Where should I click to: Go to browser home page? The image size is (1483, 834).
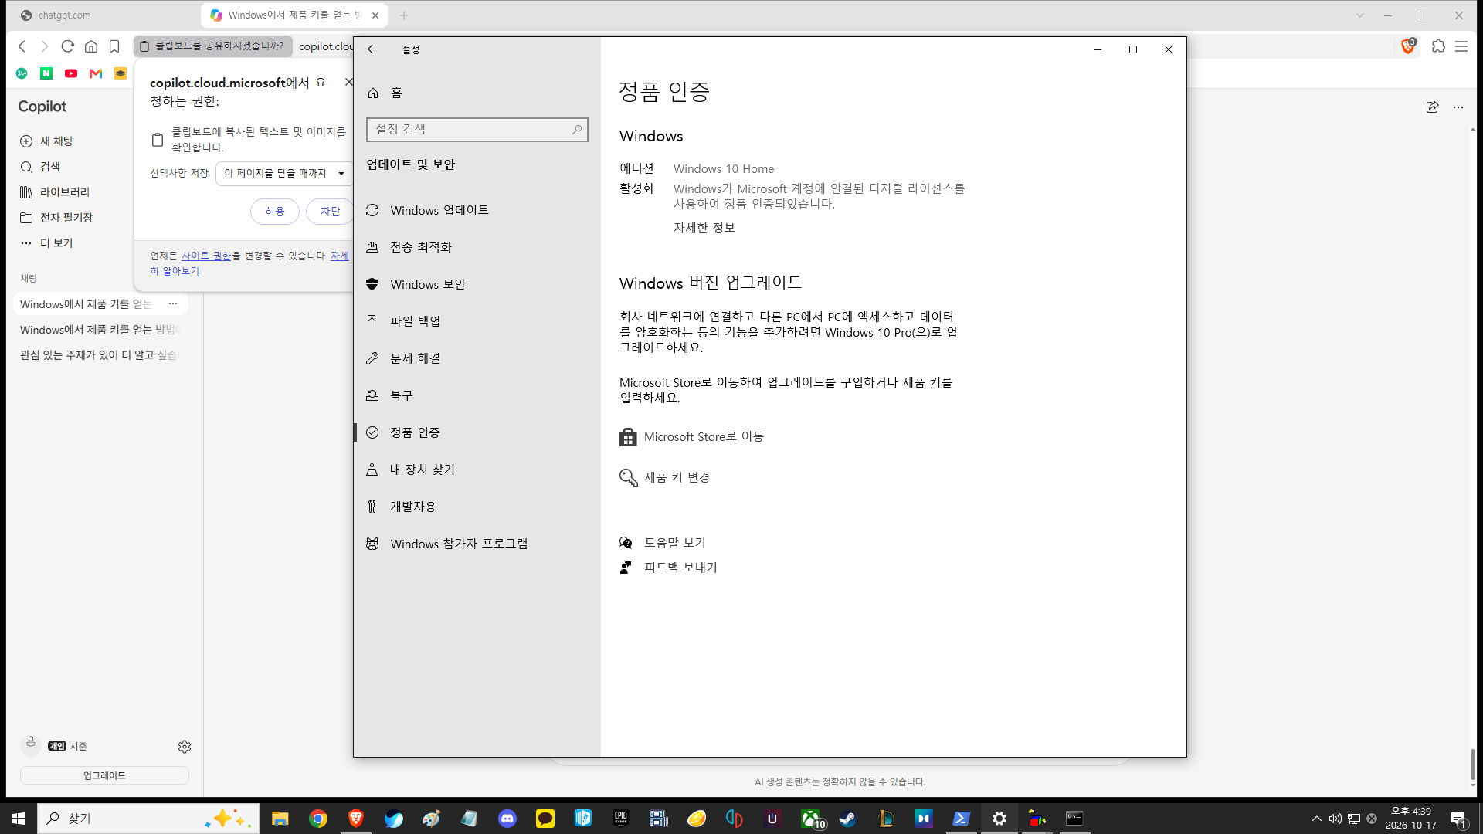pyautogui.click(x=91, y=46)
